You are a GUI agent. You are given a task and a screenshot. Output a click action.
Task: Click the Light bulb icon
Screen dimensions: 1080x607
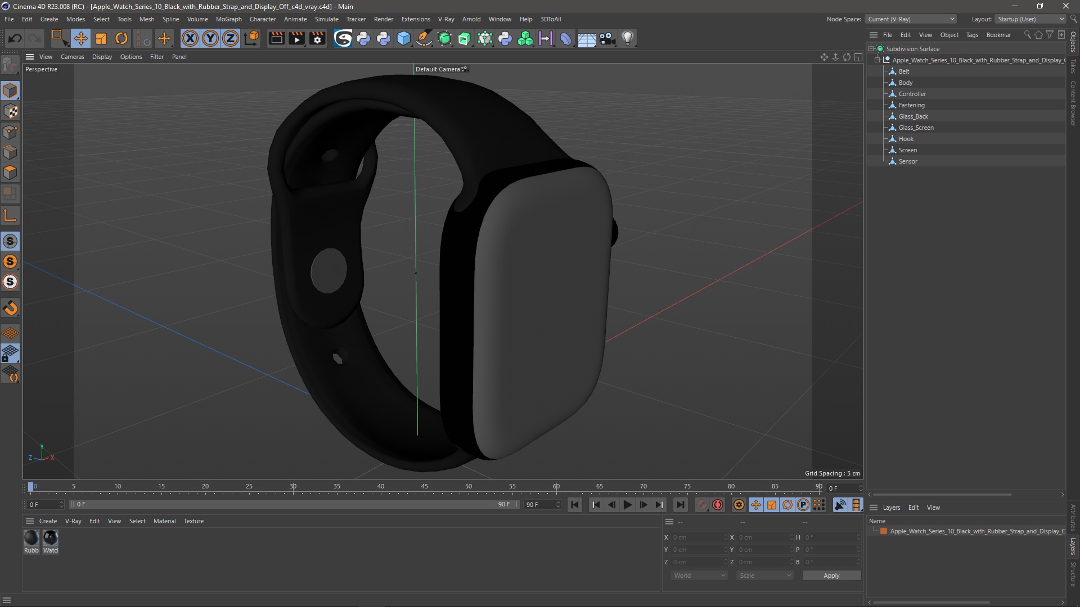pos(628,38)
